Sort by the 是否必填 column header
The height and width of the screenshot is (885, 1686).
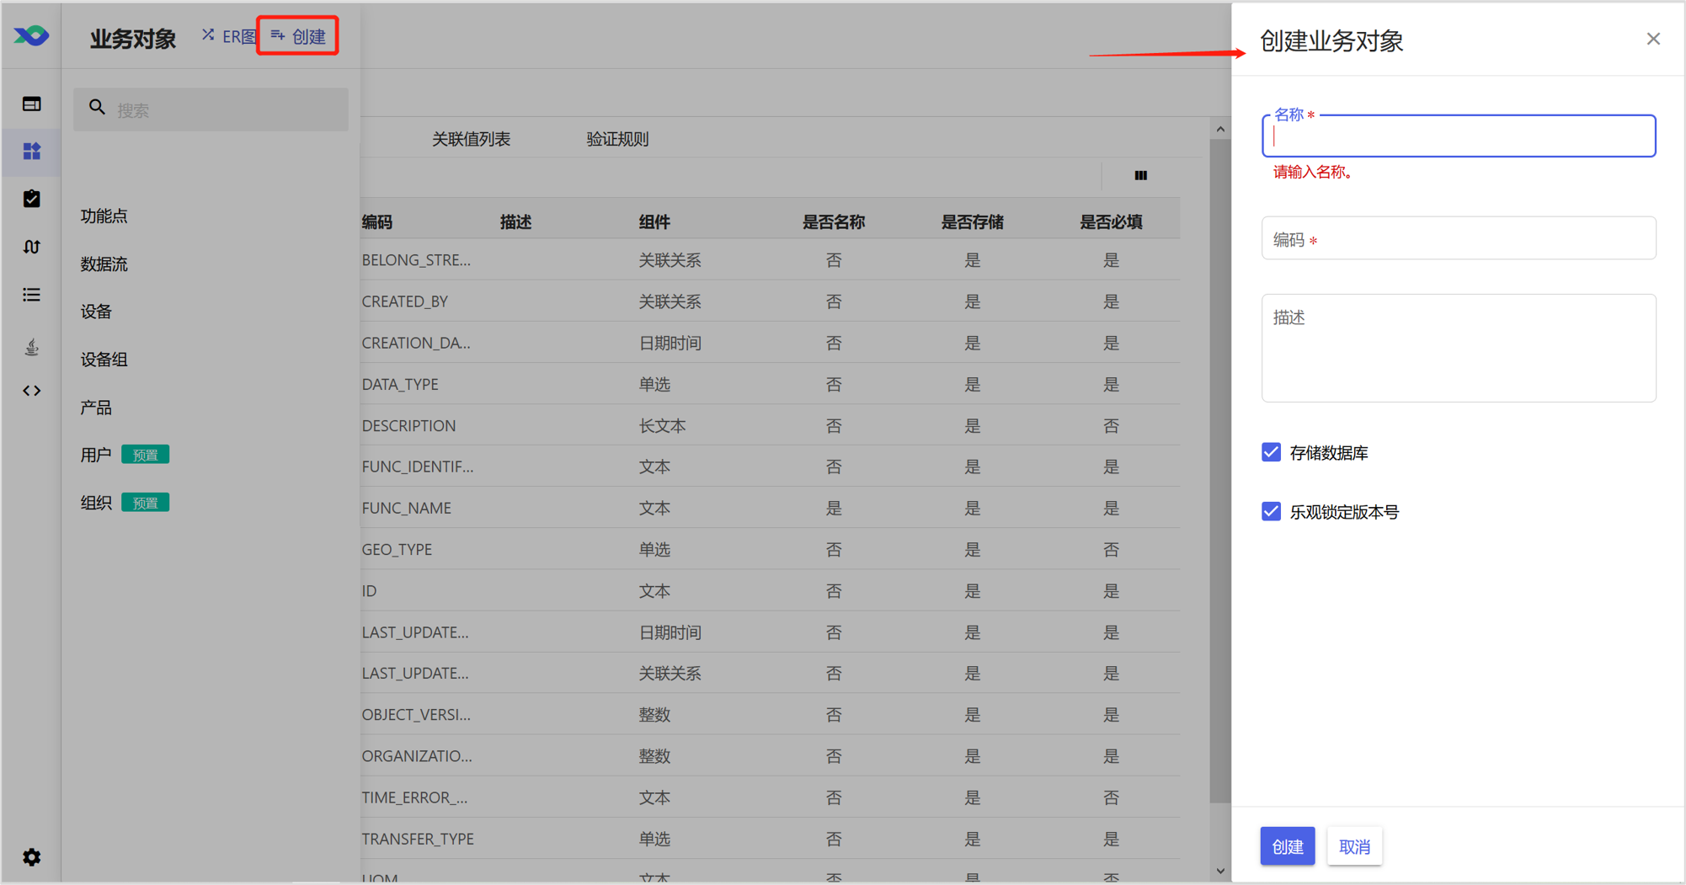click(1112, 222)
